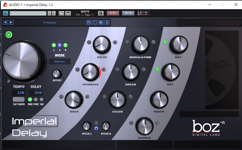Toggle the Feedback power button
This screenshot has height=150, width=242.
[x=77, y=69]
